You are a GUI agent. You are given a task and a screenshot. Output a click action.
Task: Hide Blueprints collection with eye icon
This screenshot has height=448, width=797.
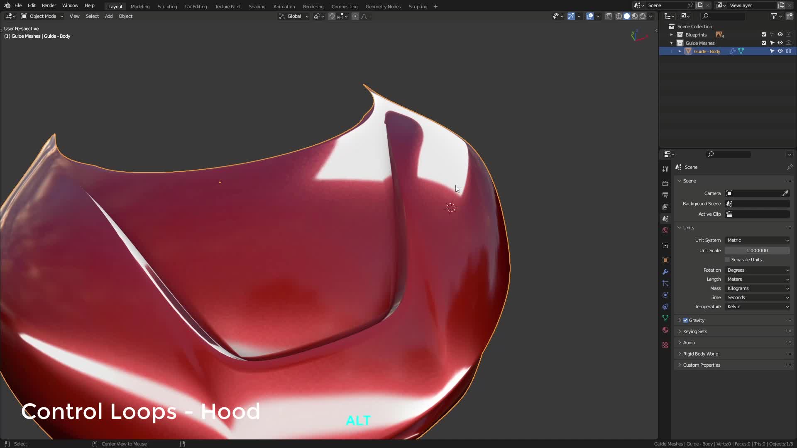780,35
